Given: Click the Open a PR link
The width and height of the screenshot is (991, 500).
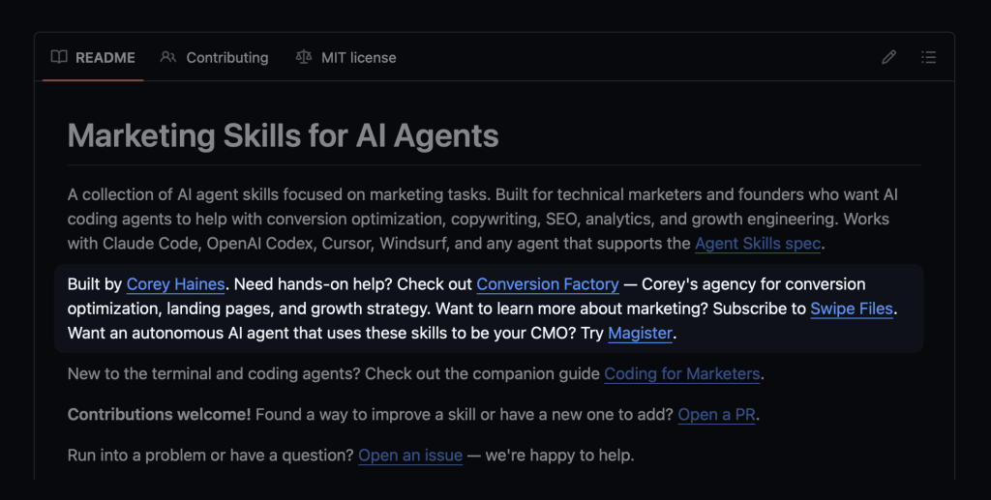Looking at the screenshot, I should tap(717, 415).
